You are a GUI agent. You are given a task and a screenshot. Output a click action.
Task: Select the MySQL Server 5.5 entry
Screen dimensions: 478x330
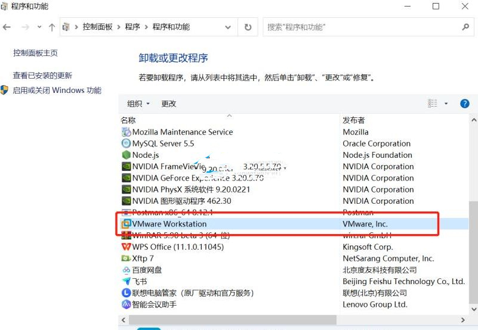coord(163,144)
